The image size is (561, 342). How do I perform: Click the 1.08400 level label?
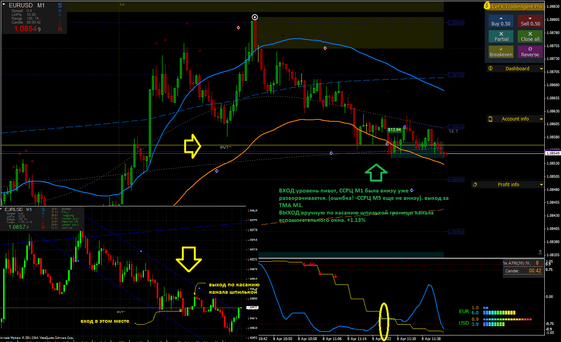456,232
